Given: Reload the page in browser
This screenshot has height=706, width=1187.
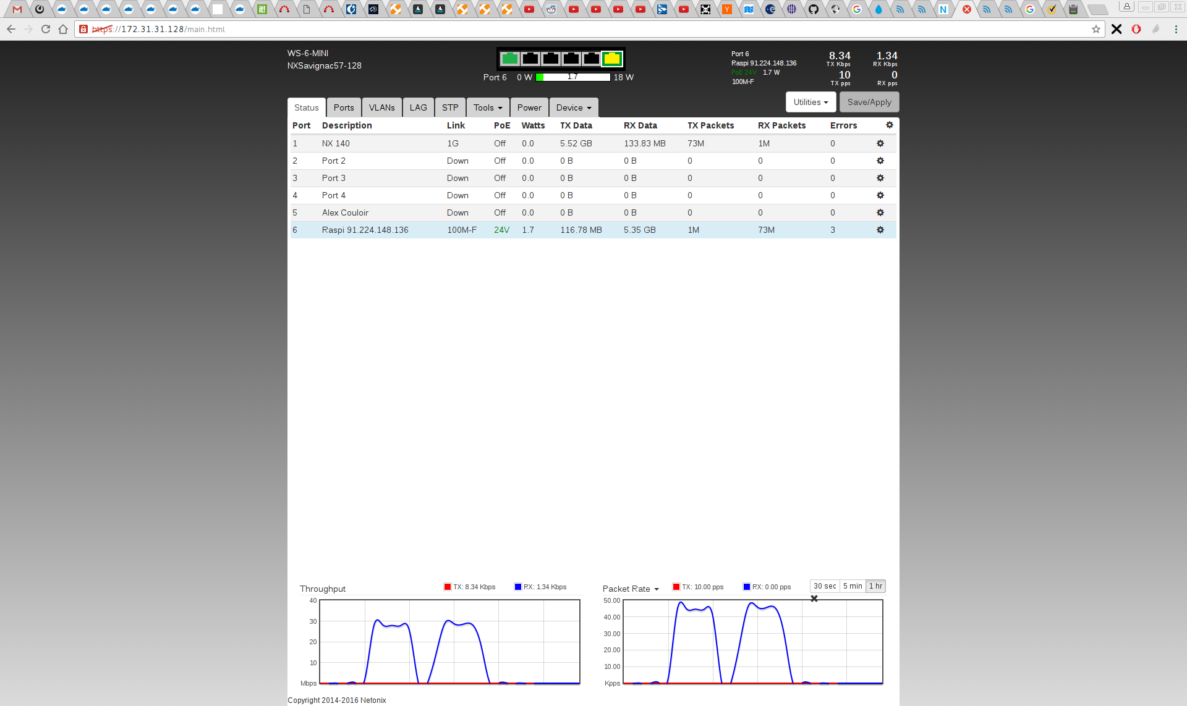Looking at the screenshot, I should (46, 29).
